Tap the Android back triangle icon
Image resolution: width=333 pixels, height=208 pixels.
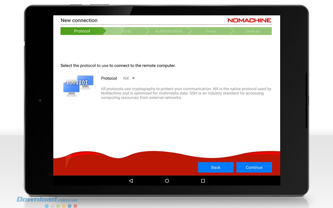click(131, 181)
